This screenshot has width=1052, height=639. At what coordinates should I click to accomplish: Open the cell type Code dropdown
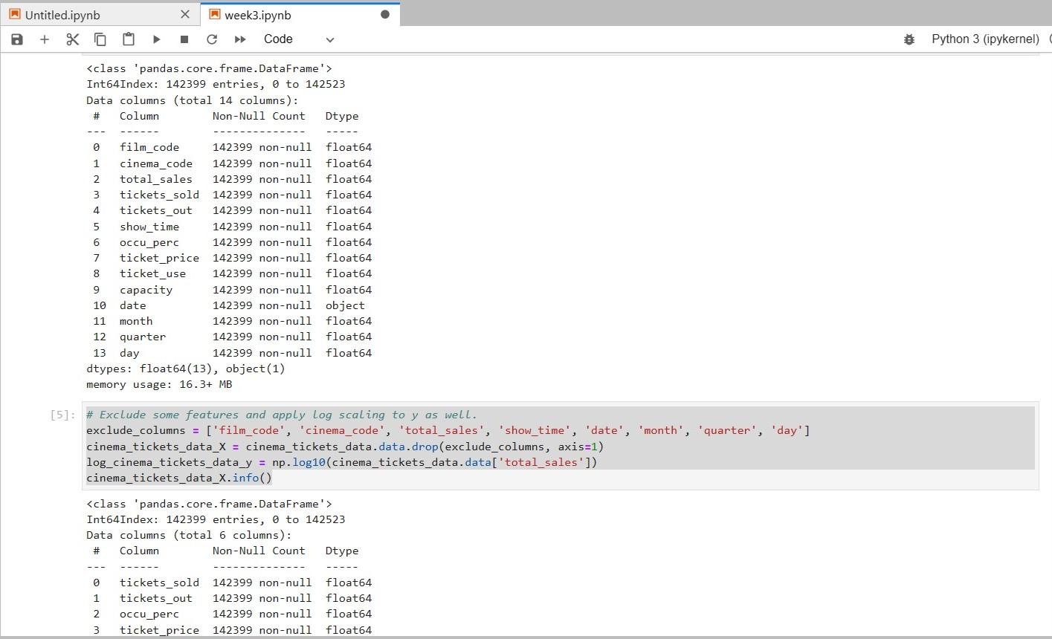coord(299,39)
